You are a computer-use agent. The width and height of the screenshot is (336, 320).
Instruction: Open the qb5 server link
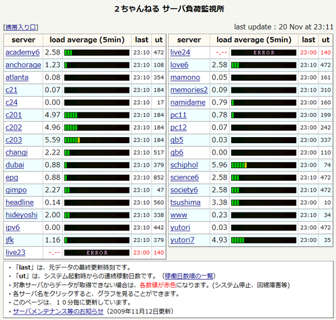pos(177,141)
